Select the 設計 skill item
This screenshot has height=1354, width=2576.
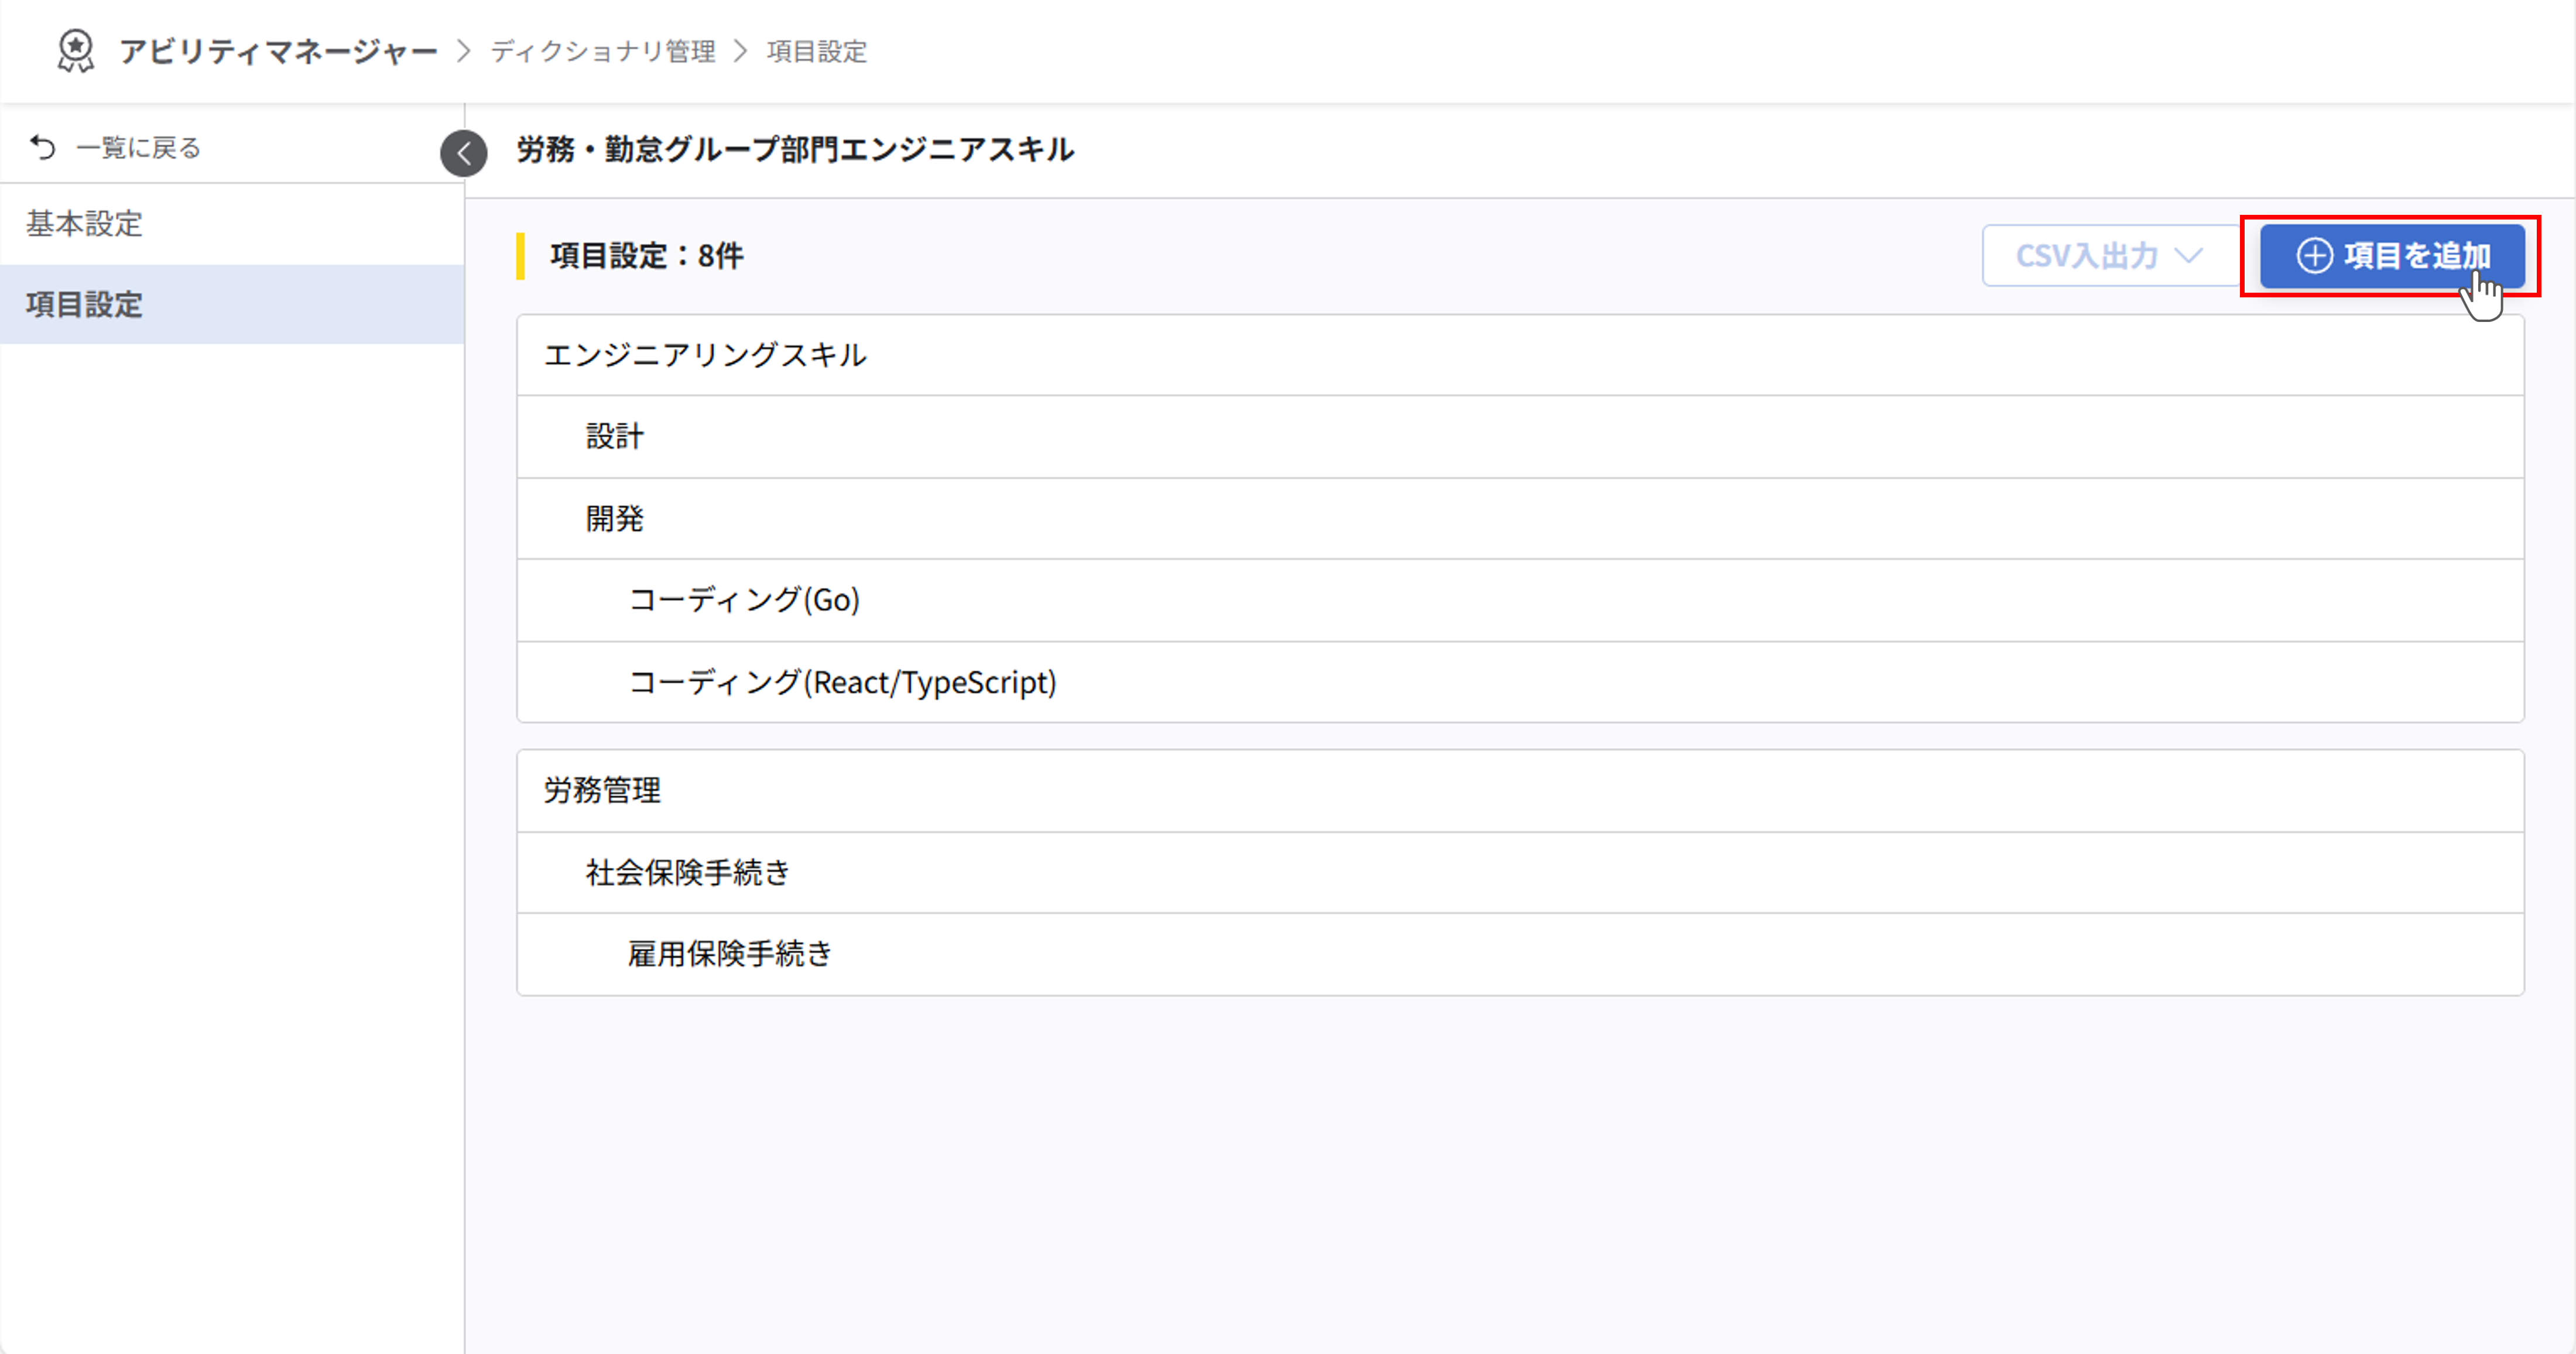pyautogui.click(x=614, y=437)
